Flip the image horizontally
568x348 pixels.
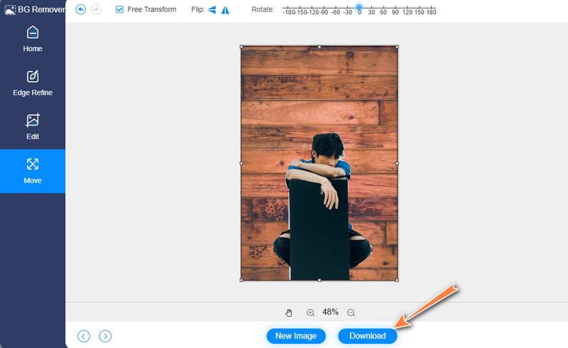212,10
